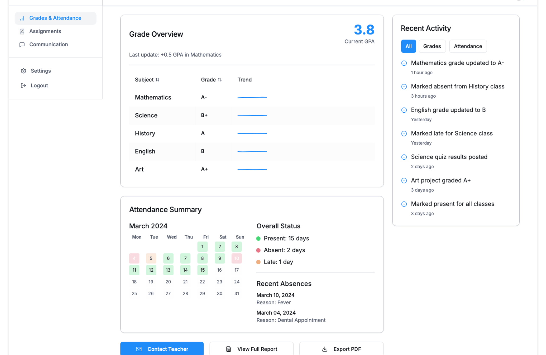546x355 pixels.
Task: Sort the table by Subject column
Action: click(x=147, y=80)
